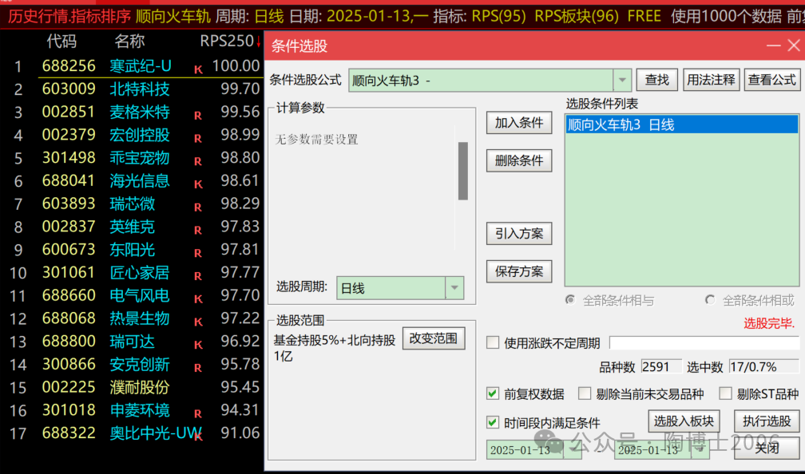Click the 基金持股5%+北向持股1亿 range text
This screenshot has height=474, width=805.
click(334, 348)
